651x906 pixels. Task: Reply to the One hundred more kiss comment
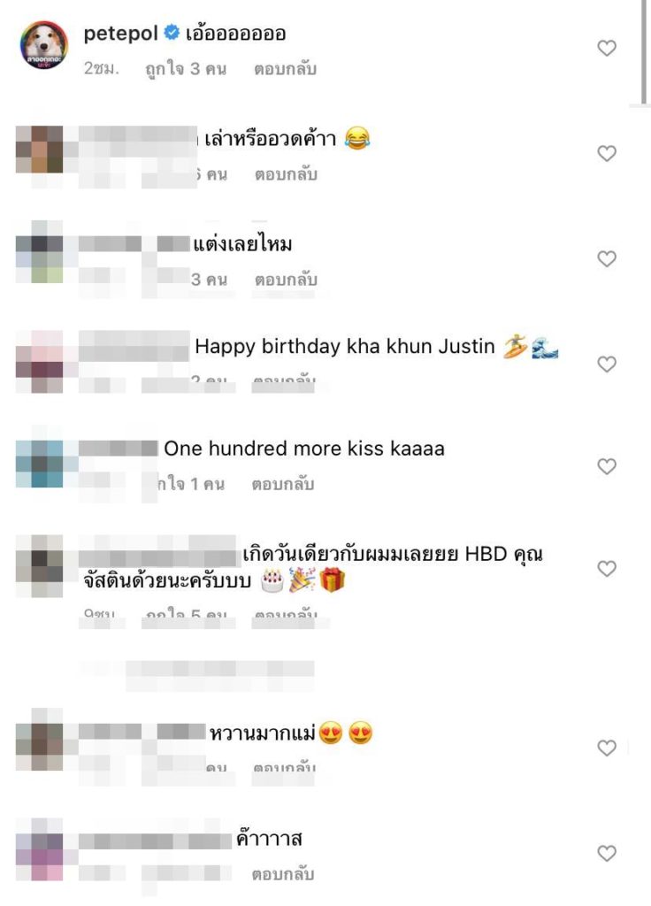[282, 484]
